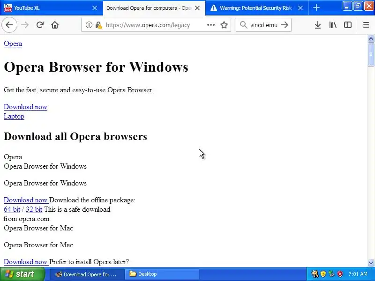The image size is (375, 281).
Task: Click the green device tray icon
Action: tap(331, 274)
